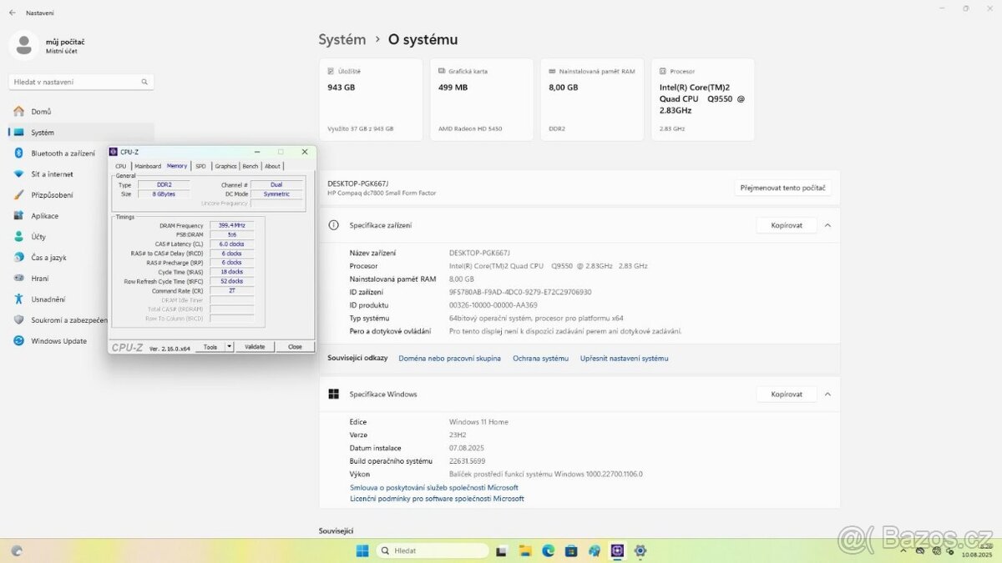
Task: Open the Bluetooth a zařízení settings section
Action: click(63, 153)
